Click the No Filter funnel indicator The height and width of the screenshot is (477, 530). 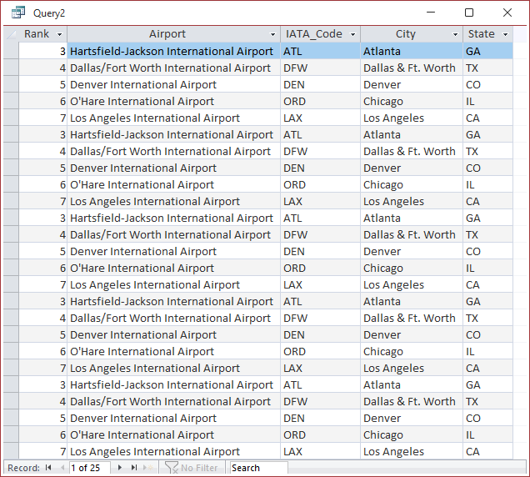point(192,468)
